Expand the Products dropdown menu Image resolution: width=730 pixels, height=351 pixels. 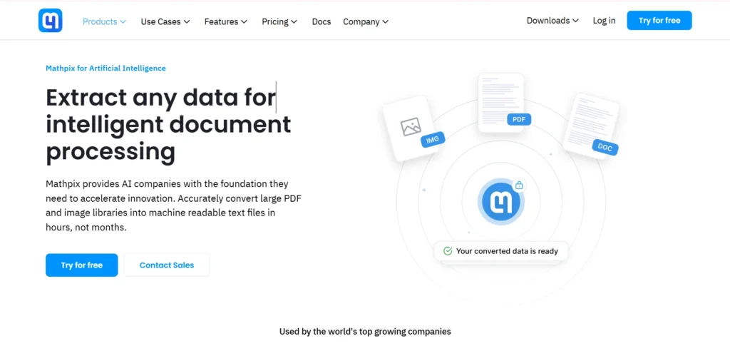(104, 21)
